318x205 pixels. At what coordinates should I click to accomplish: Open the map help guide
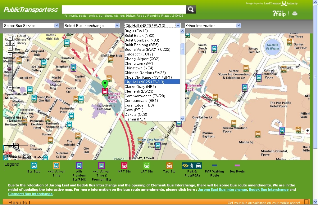(278, 13)
